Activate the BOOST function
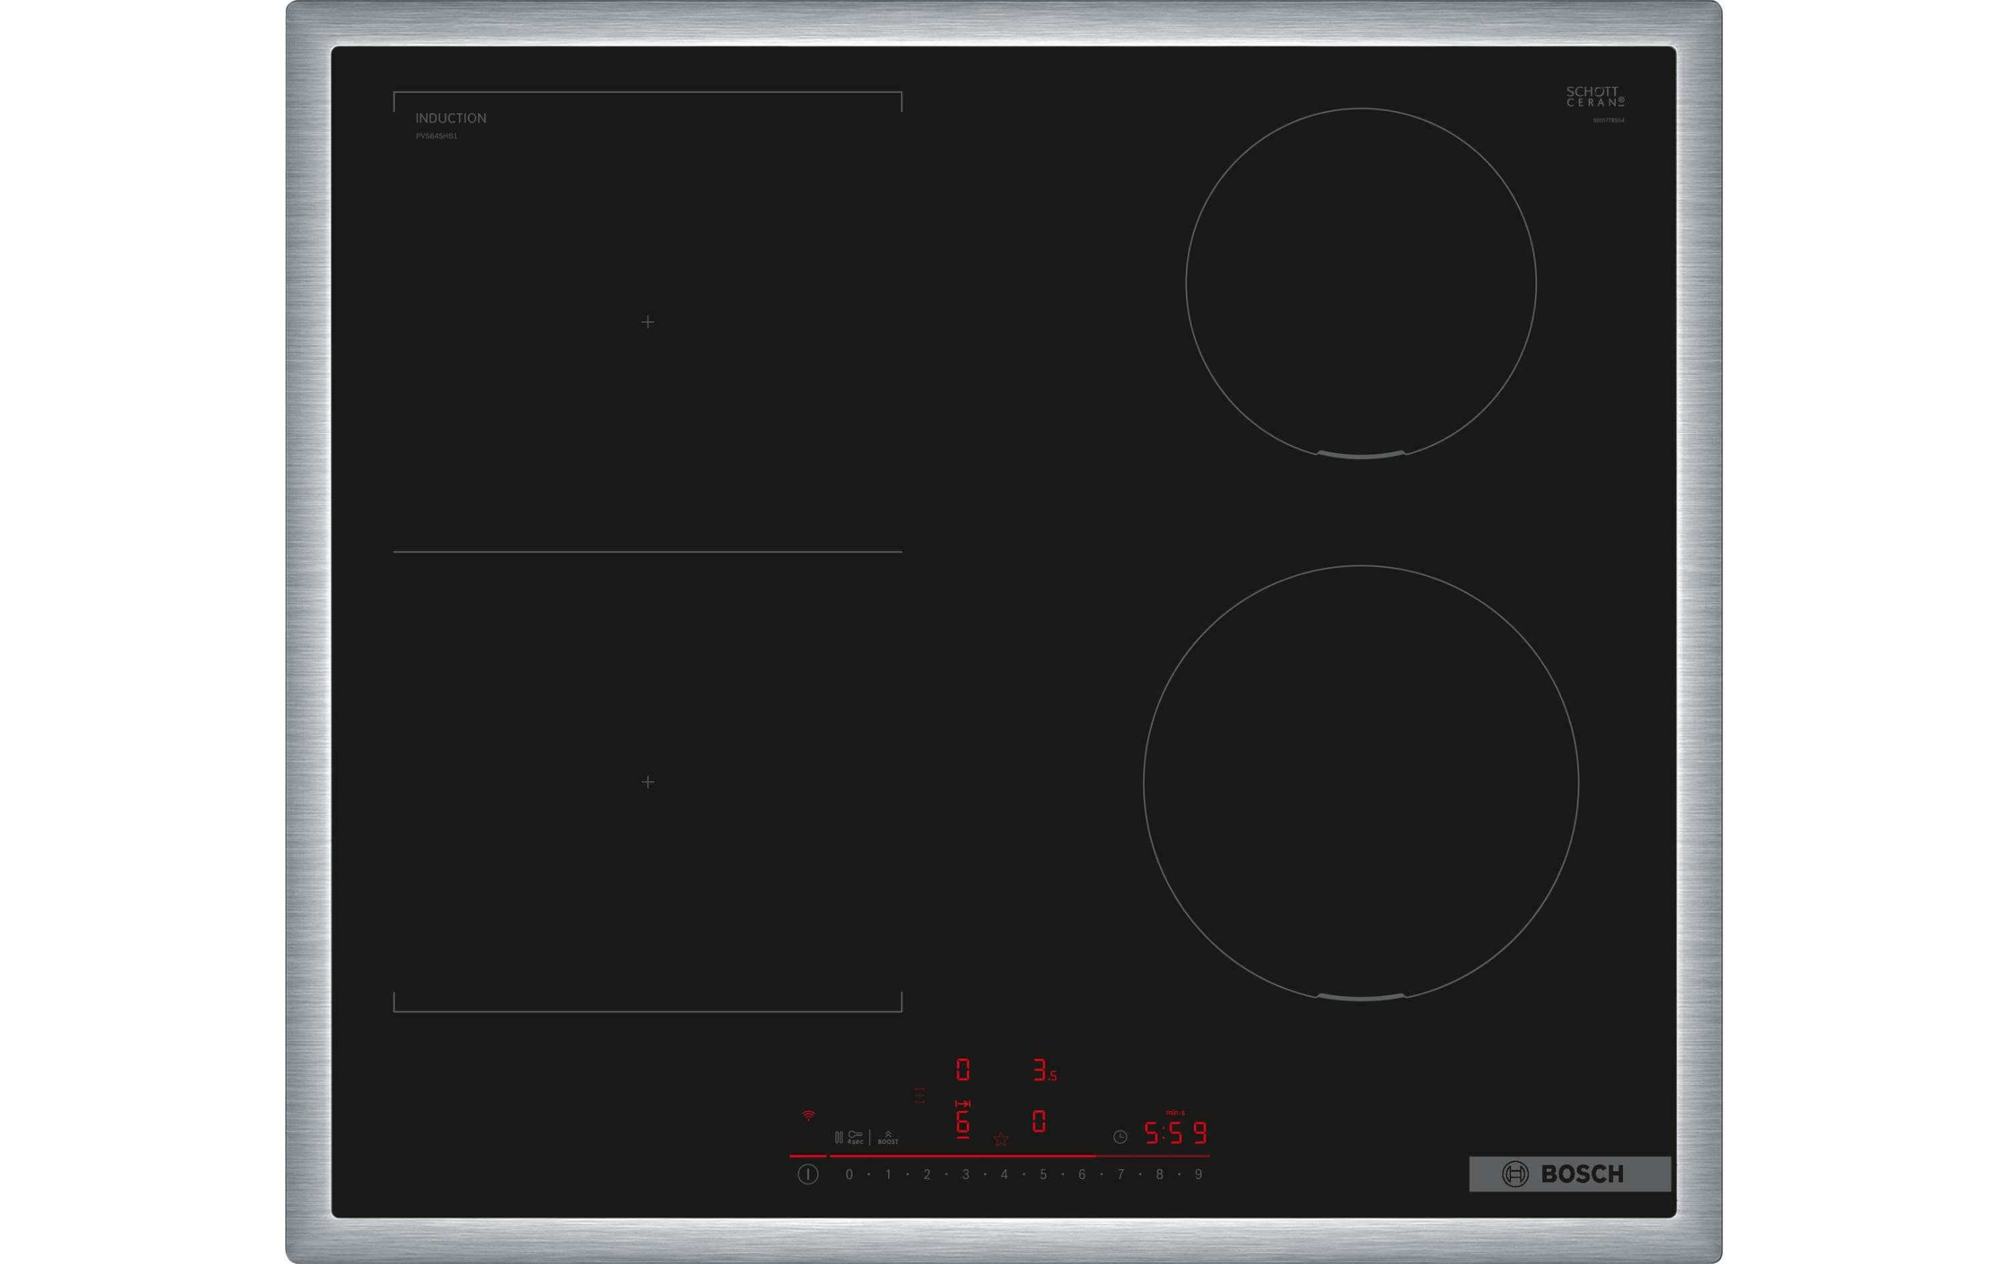The image size is (2009, 1264). [888, 1137]
